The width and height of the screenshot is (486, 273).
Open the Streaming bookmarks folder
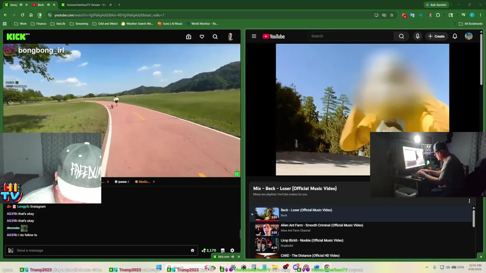pyautogui.click(x=79, y=24)
